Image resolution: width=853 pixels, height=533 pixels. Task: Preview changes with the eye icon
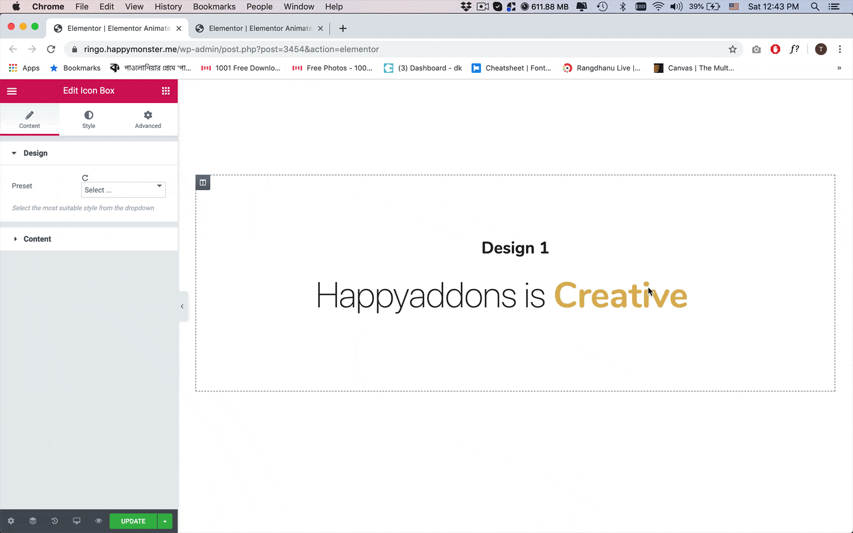pos(98,521)
